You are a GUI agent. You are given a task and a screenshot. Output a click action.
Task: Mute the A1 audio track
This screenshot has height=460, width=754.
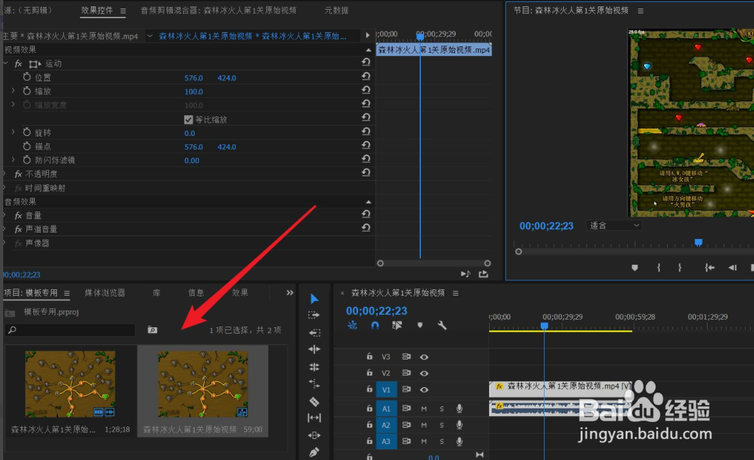point(424,409)
